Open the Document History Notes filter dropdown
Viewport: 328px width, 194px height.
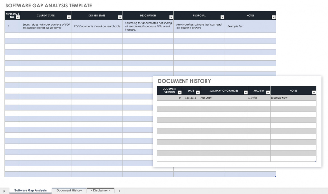click(314, 93)
